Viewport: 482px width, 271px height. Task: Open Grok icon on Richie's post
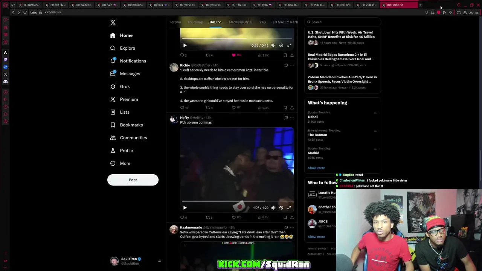(x=286, y=65)
